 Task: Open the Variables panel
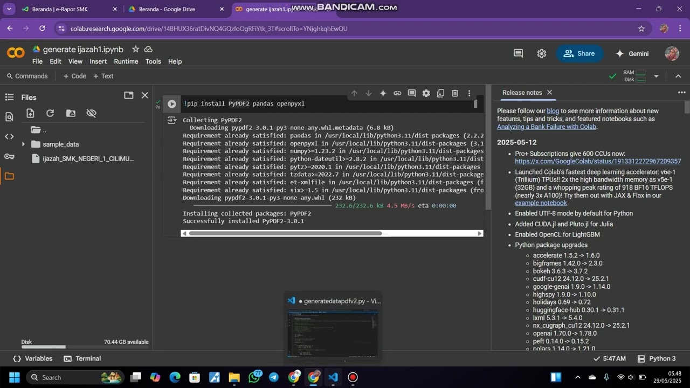pos(33,358)
